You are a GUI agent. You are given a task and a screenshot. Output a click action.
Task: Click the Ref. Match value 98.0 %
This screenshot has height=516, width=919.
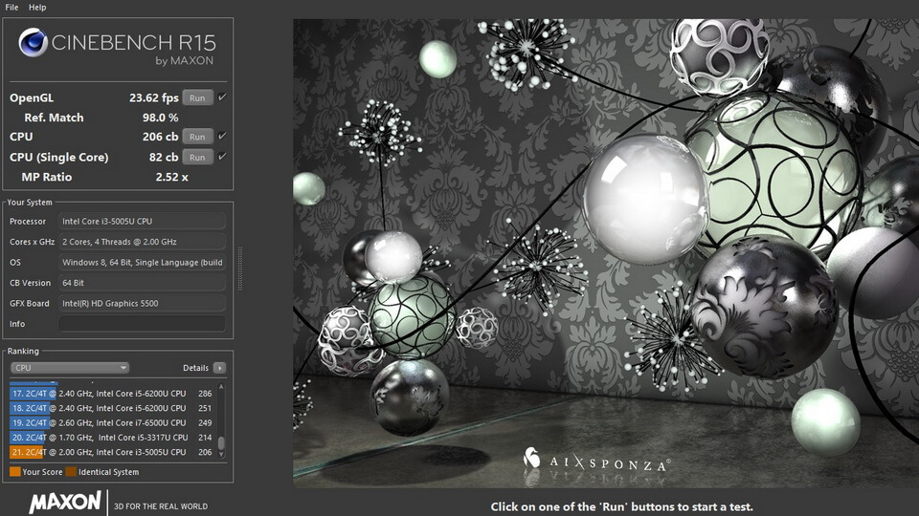click(160, 118)
